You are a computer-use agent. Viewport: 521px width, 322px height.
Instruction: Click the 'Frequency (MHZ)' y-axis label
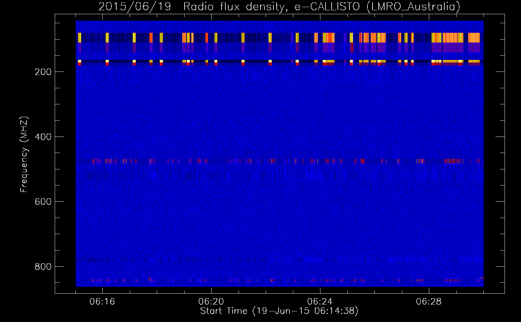click(x=24, y=154)
